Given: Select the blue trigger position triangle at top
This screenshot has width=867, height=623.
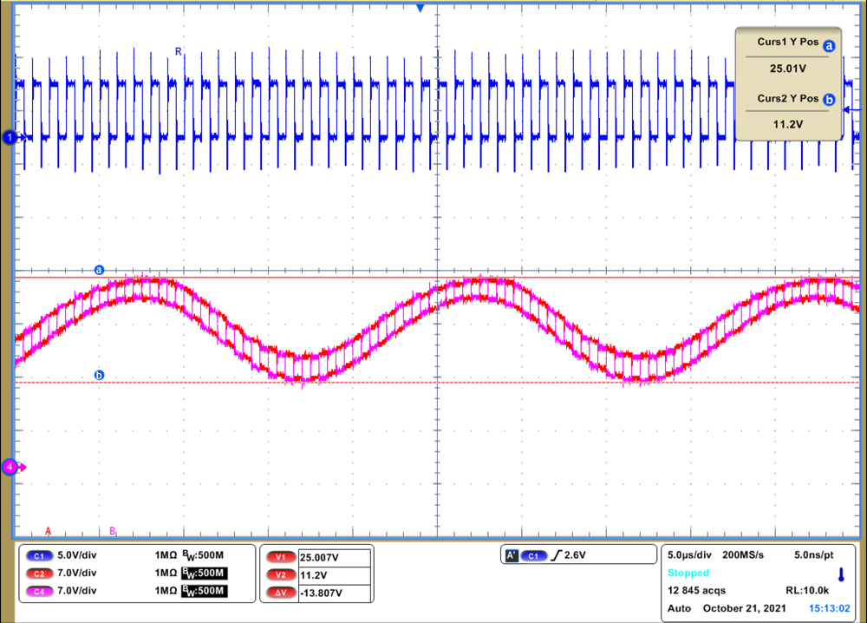Looking at the screenshot, I should [x=420, y=8].
